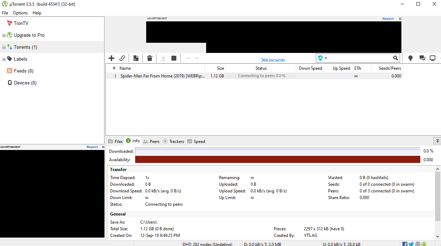Sort by the Up Speed column header
Image resolution: width=441 pixels, height=246 pixels.
coord(338,68)
